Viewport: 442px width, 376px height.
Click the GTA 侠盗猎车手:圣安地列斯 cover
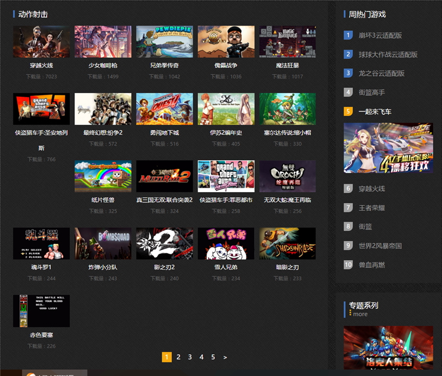(41, 109)
